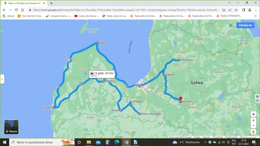This screenshot has height=146, width=260.
Task: Open the Atena2 bookmark
Action: [x=9, y=16]
